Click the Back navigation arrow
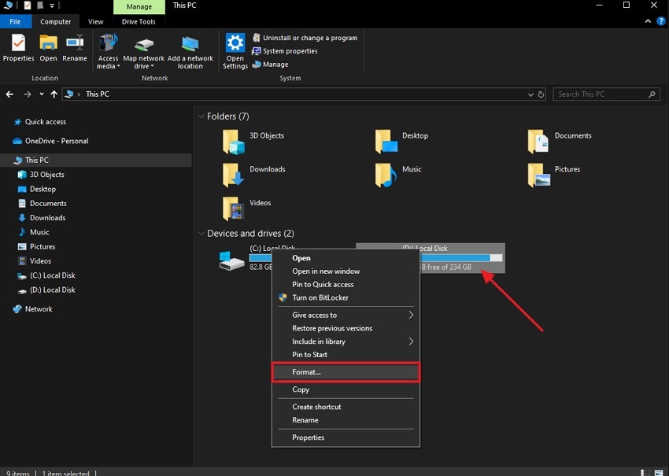This screenshot has height=476, width=669. tap(9, 94)
